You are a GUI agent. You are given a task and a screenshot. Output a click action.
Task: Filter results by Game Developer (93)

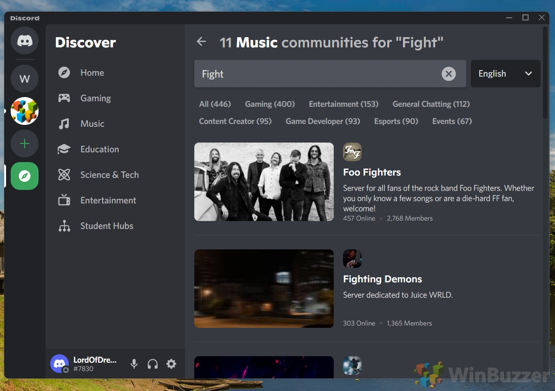coord(323,121)
